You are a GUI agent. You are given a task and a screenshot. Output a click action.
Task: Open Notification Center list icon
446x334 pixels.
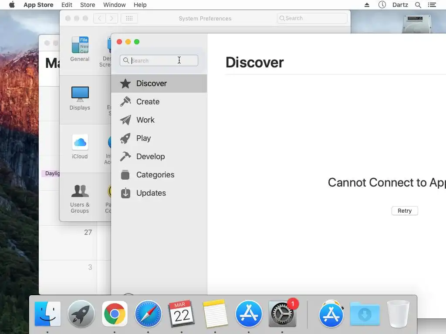click(x=432, y=5)
